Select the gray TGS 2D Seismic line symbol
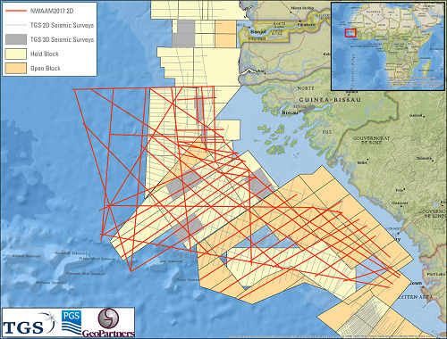The image size is (447, 339). tap(16, 25)
